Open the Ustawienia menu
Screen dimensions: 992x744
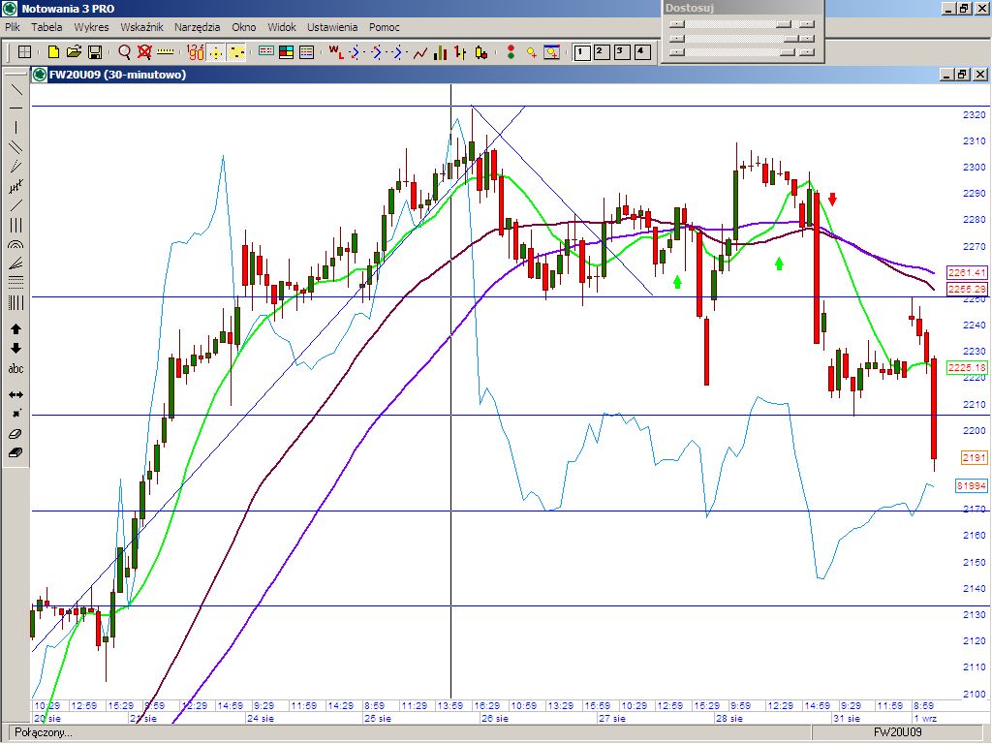click(332, 27)
